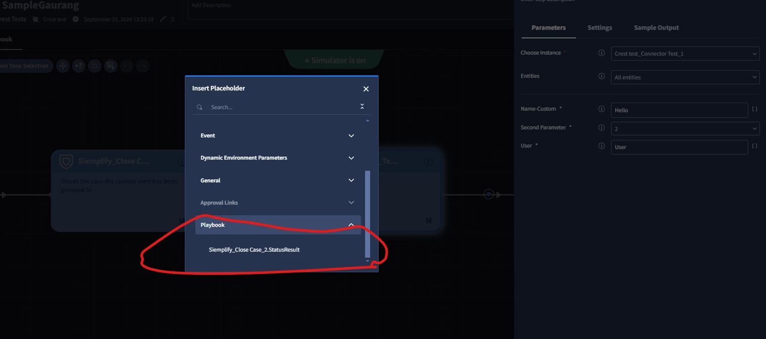Click the clock icon beside the date

tap(76, 19)
